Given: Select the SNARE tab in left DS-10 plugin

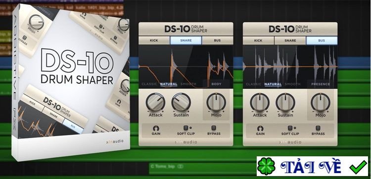Looking at the screenshot, I should [x=186, y=40].
